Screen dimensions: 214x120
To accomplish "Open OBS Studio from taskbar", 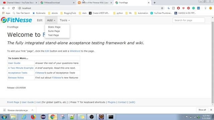I will click(91, 117).
